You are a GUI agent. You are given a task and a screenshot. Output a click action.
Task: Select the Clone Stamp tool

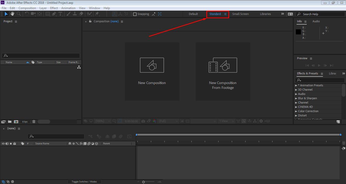point(75,14)
